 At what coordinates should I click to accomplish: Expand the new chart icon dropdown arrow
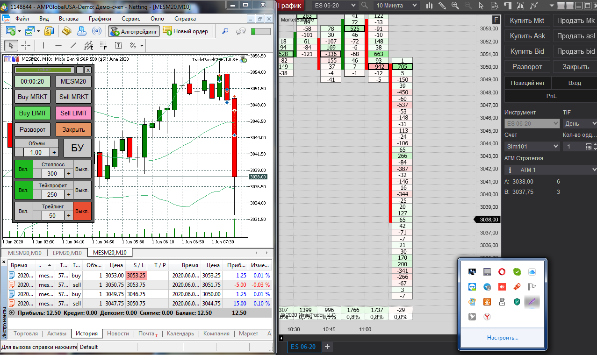point(20,31)
